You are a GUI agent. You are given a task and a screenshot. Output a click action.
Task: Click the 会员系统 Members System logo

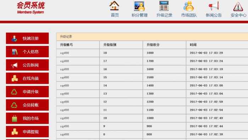click(31, 7)
